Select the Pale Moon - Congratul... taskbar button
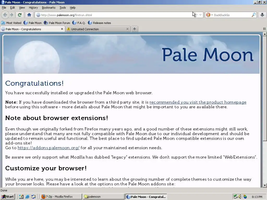 click(x=146, y=197)
